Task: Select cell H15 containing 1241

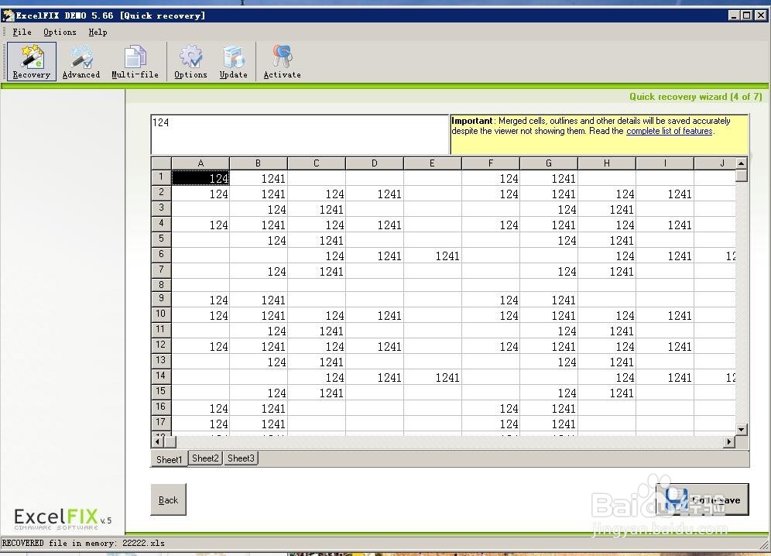Action: pyautogui.click(x=606, y=393)
